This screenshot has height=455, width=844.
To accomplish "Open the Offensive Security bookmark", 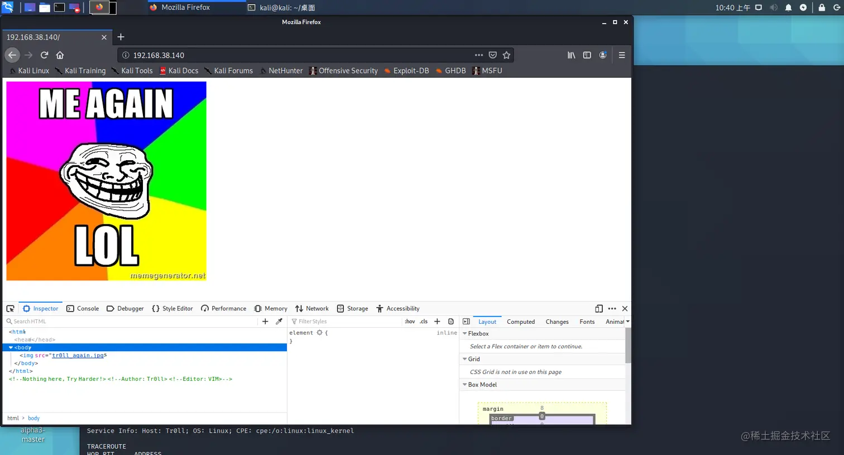I will tap(343, 70).
